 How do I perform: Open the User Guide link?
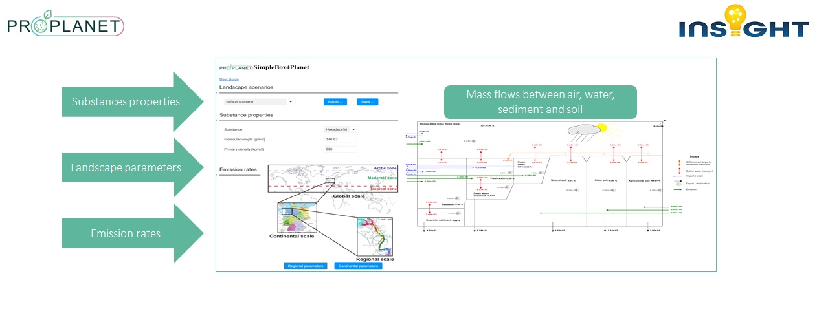(x=229, y=79)
